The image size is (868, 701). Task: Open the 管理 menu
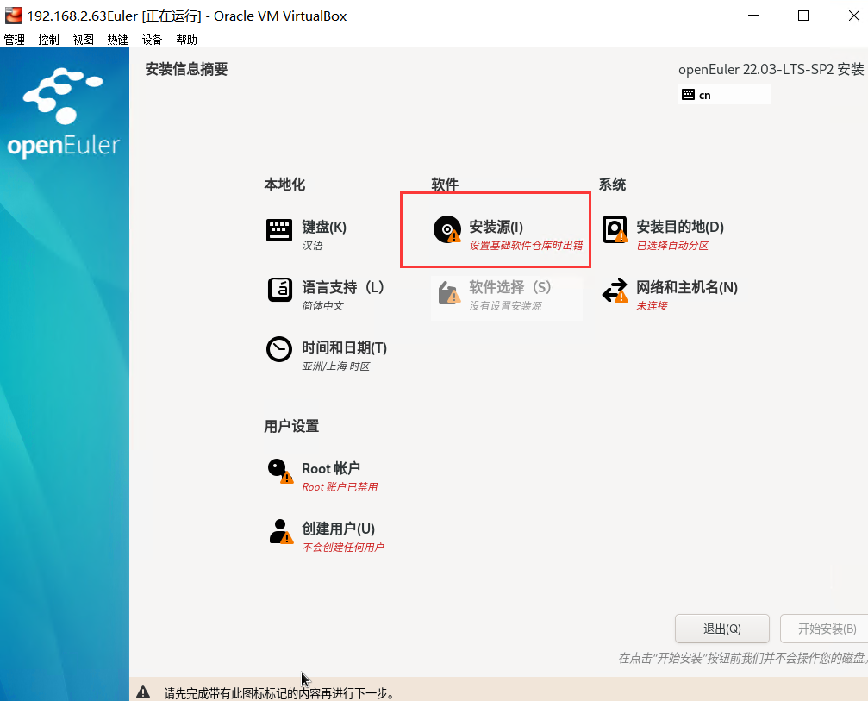point(15,40)
